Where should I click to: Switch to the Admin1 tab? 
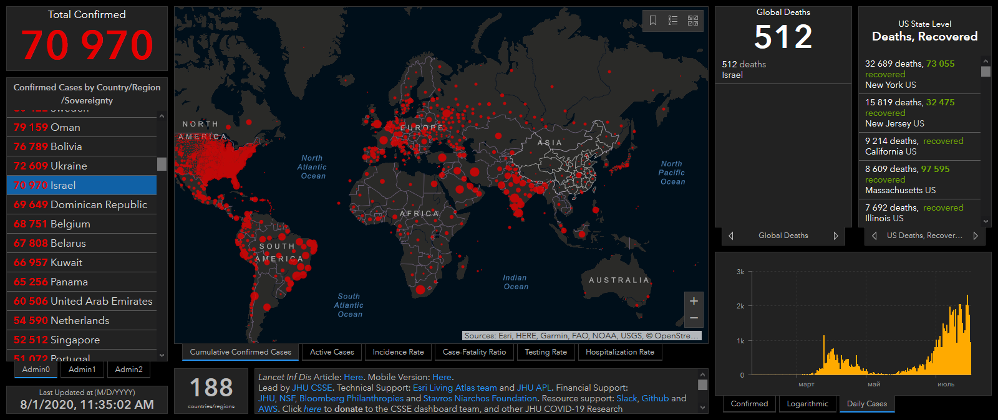pyautogui.click(x=82, y=370)
